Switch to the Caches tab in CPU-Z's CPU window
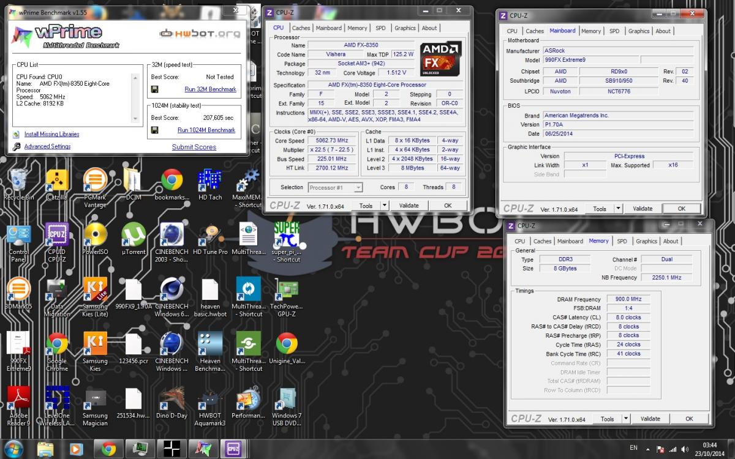 coord(301,28)
